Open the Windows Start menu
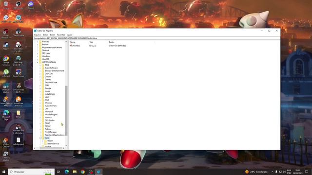This screenshot has height=175, width=312. pos(4,172)
